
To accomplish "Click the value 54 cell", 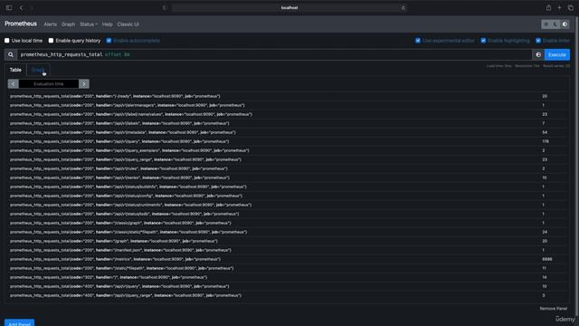I will point(545,132).
